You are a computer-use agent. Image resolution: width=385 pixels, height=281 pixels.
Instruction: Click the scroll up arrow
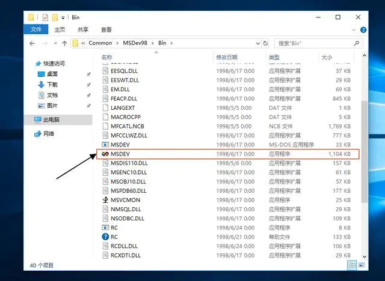click(x=365, y=56)
